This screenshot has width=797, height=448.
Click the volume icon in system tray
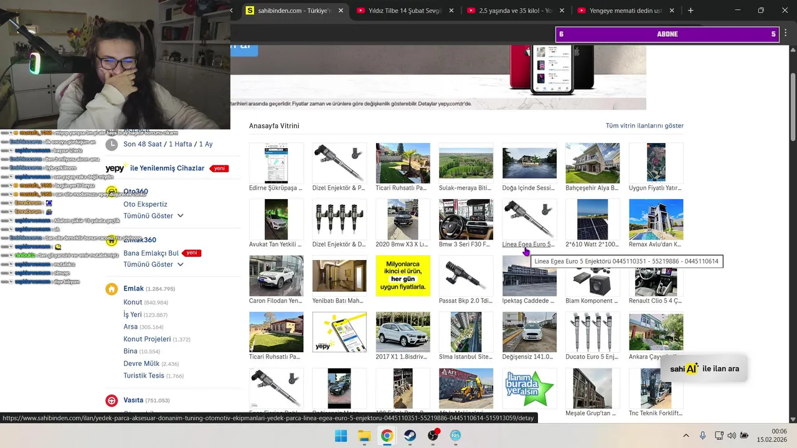click(x=732, y=436)
